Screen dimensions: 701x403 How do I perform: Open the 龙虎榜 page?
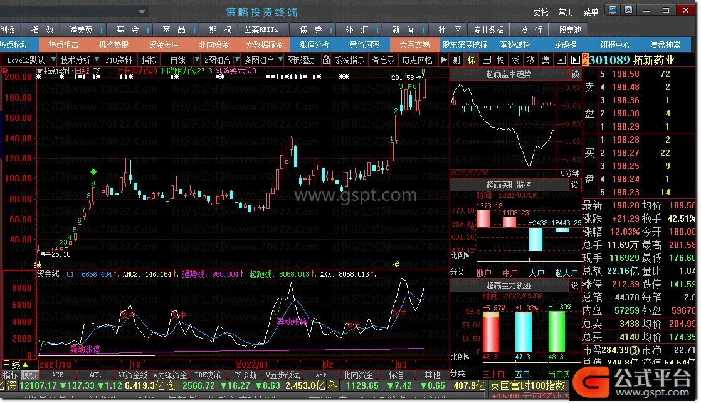[565, 44]
